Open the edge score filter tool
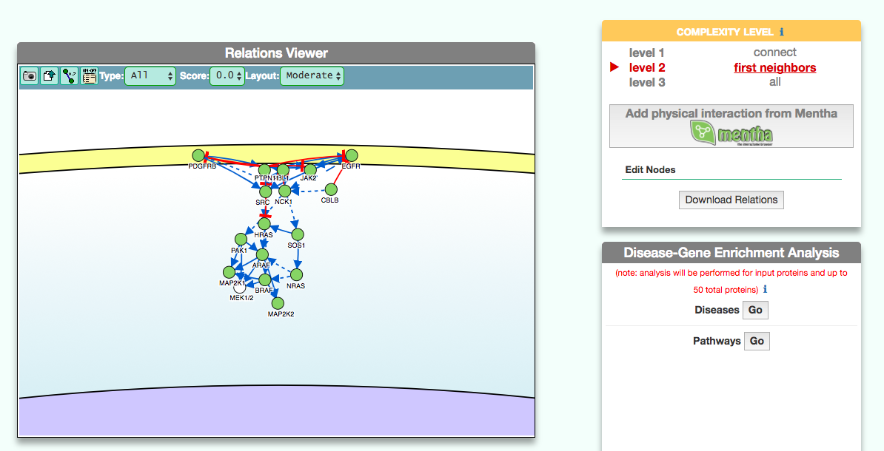Image resolution: width=884 pixels, height=451 pixels. [69, 75]
